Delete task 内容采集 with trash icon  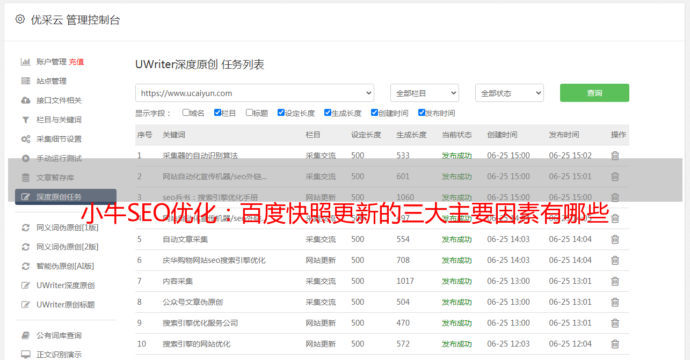[x=615, y=281]
